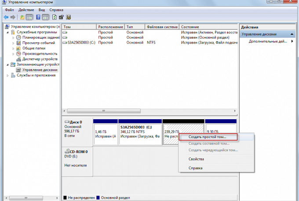Click the Up one level folder icon
The height and width of the screenshot is (201, 299).
point(22,17)
